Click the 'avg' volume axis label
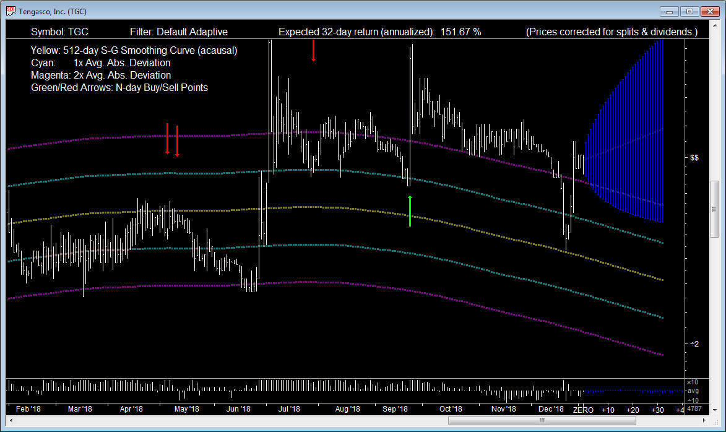This screenshot has width=726, height=432. tap(693, 391)
